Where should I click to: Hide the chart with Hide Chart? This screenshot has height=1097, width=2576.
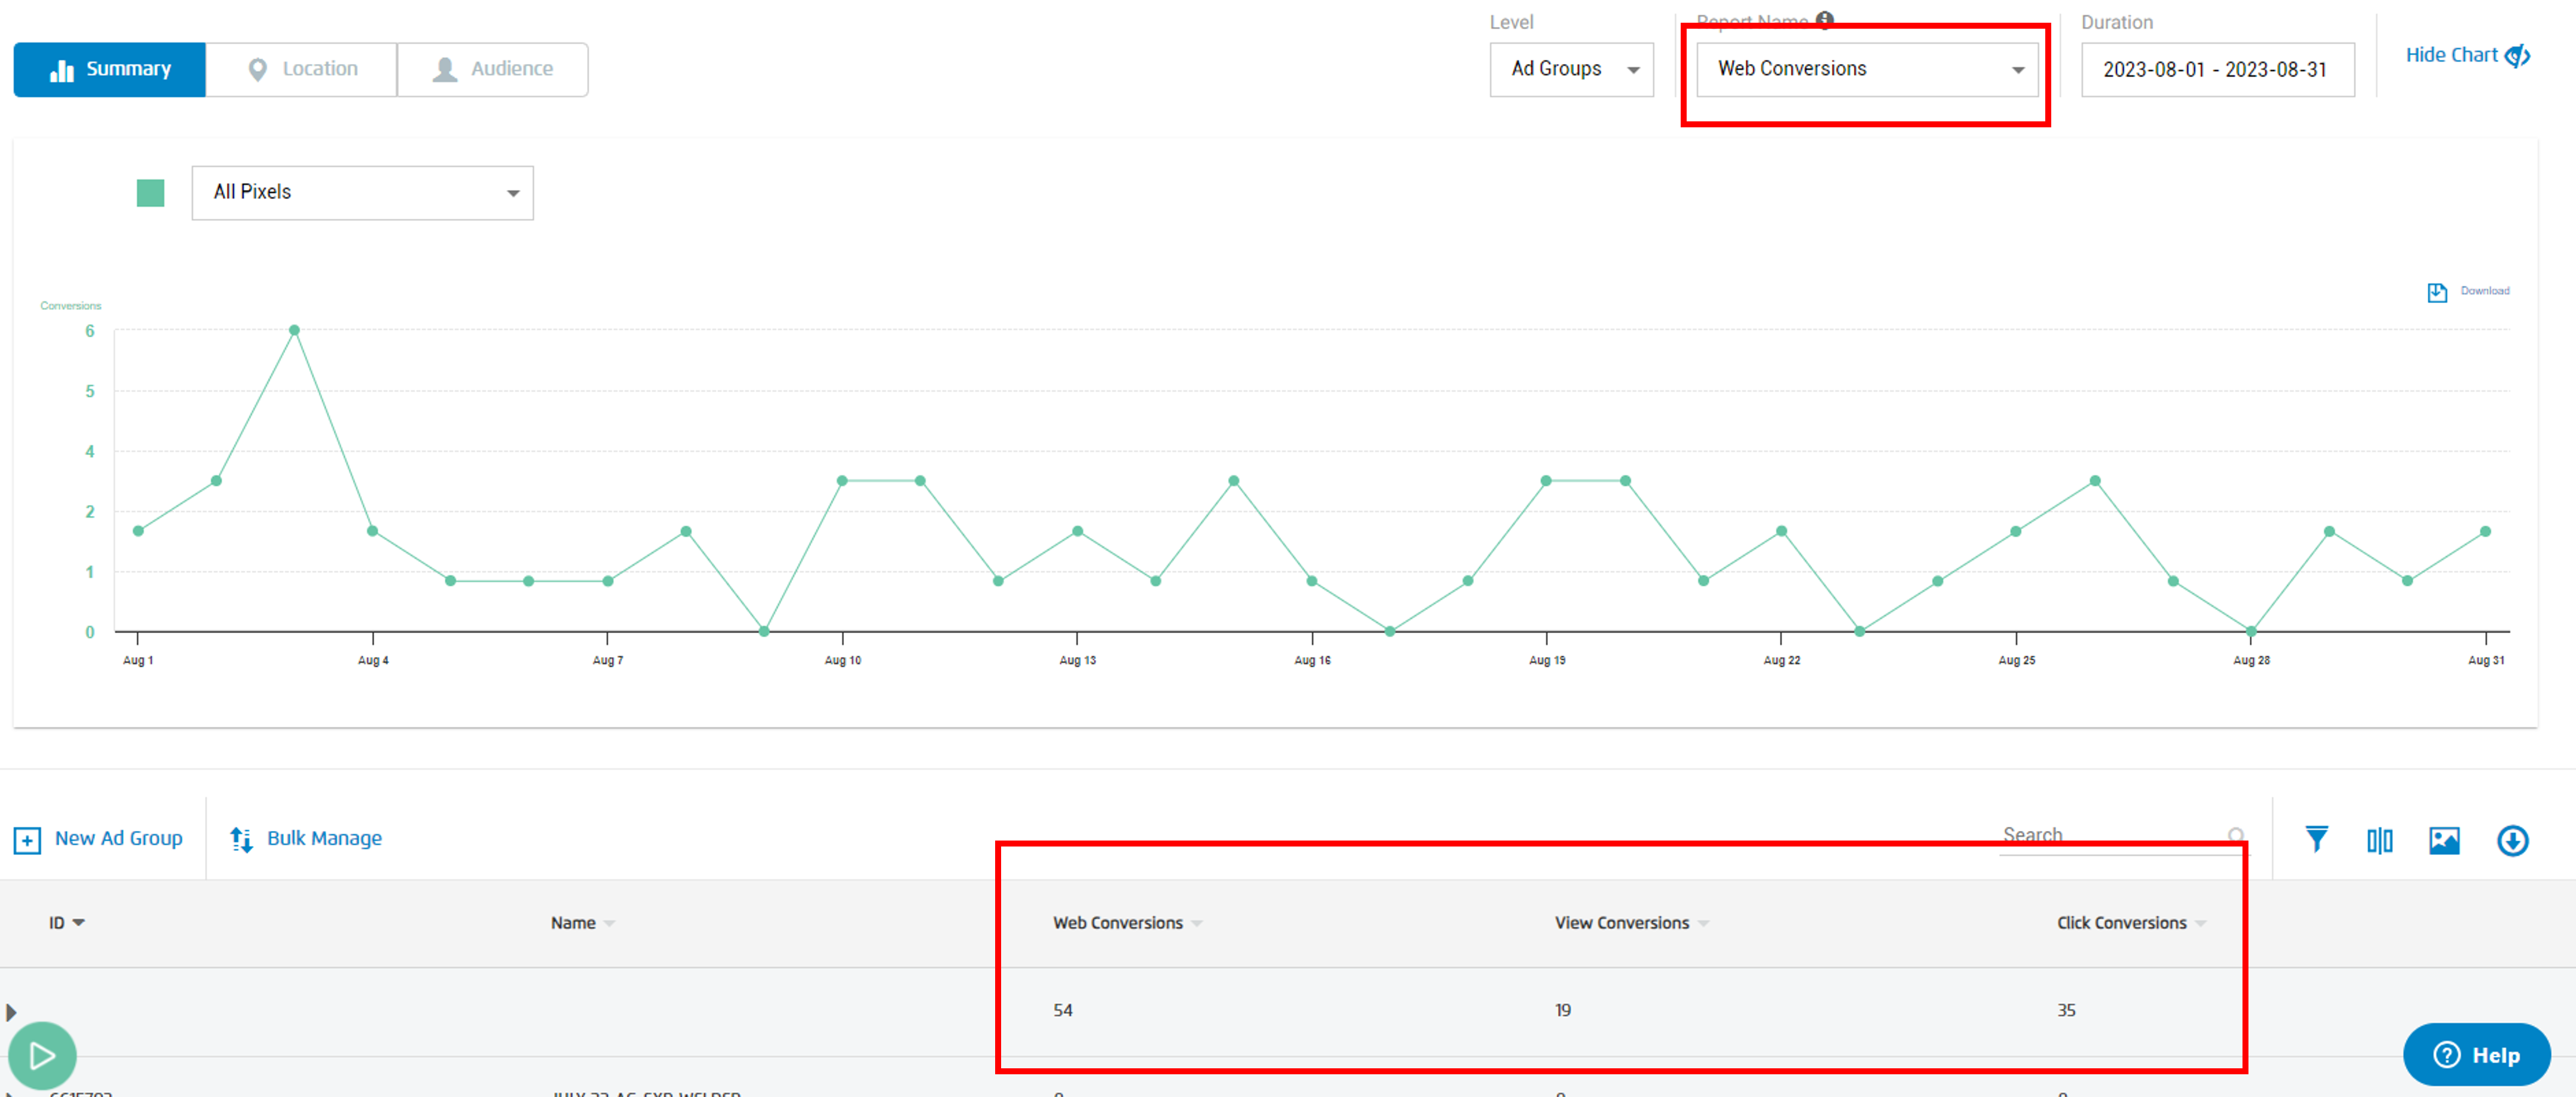click(x=2467, y=55)
